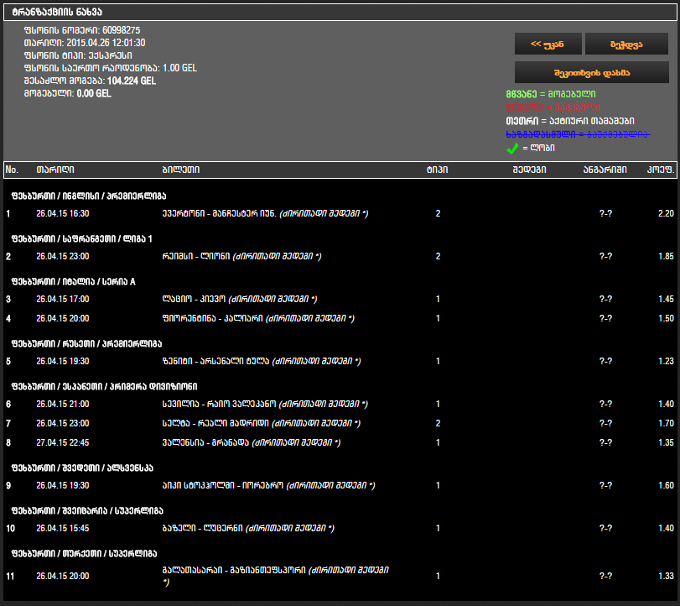Click the green checkmark legend icon
Screen dimensions: 680x606
[512, 149]
